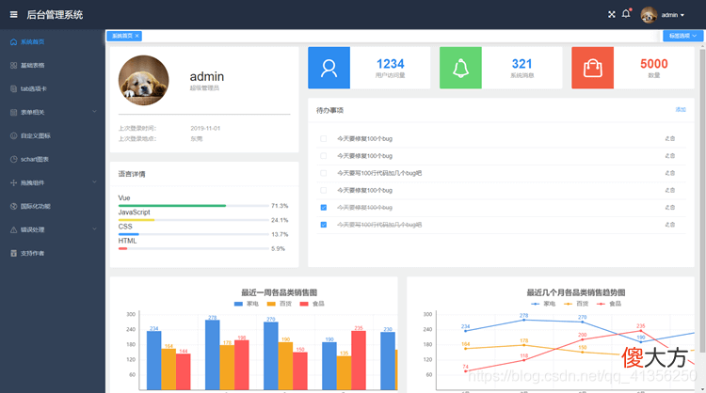Image resolution: width=706 pixels, height=393 pixels.
Task: Open notifications via the bell icon
Action: pyautogui.click(x=626, y=14)
